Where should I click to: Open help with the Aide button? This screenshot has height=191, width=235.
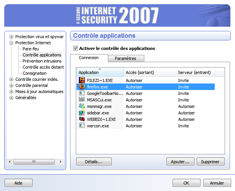click(x=18, y=183)
